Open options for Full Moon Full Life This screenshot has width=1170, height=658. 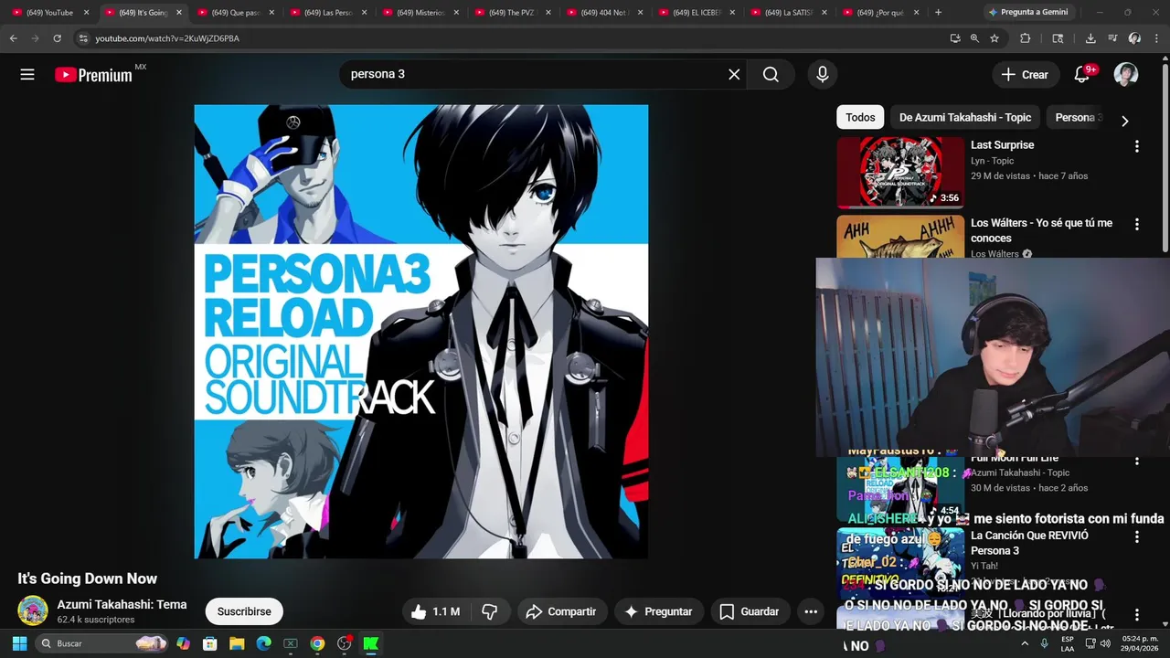[1137, 461]
